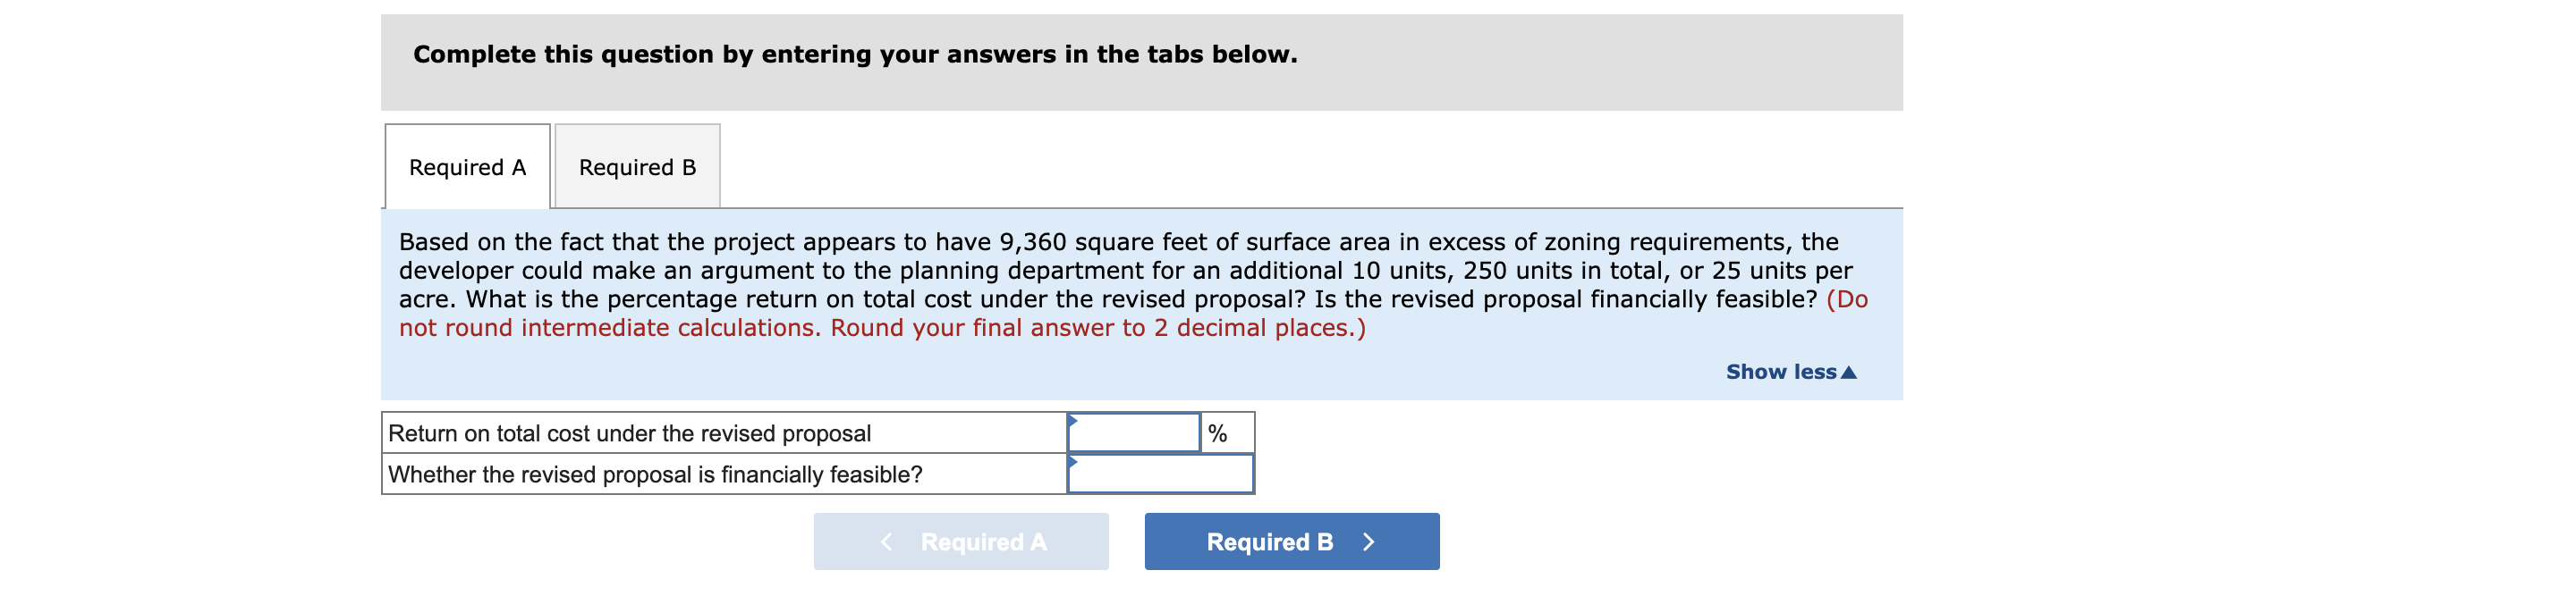Screen dimensions: 2576x604
Task: Select the Required A tab
Action: tap(465, 167)
